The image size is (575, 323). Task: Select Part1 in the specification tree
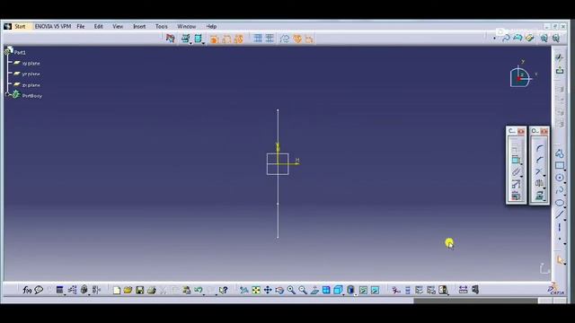(x=20, y=52)
